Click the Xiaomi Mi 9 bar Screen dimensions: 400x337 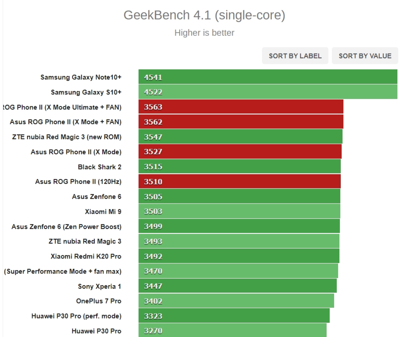coord(239,211)
